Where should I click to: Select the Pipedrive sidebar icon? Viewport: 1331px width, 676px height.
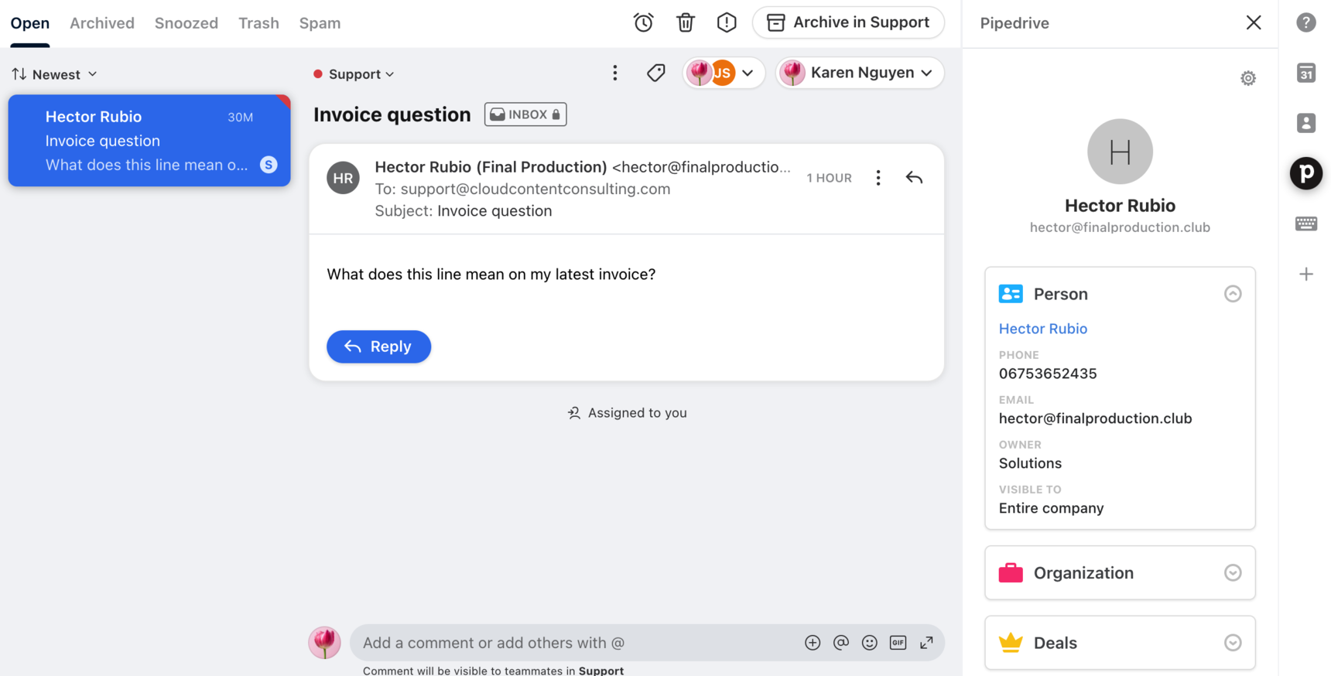click(1306, 173)
